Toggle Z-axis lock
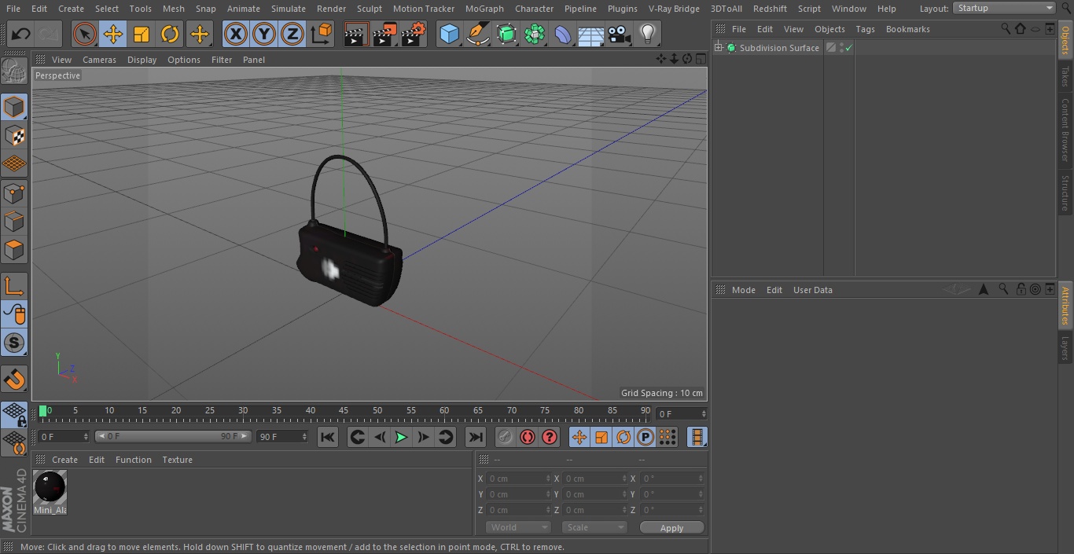The height and width of the screenshot is (554, 1074). click(292, 34)
